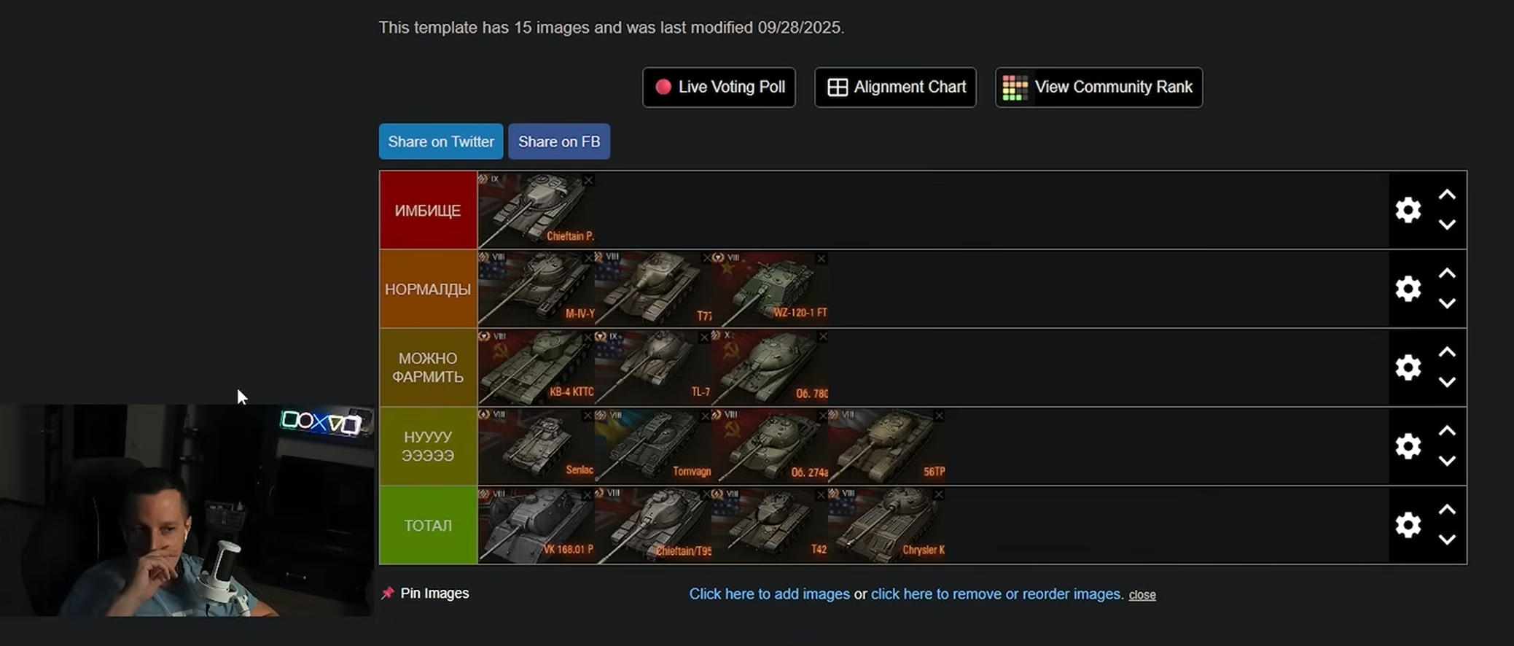Viewport: 1514px width, 646px height.
Task: Move the ИМБИЩЕ row up
Action: click(1447, 195)
